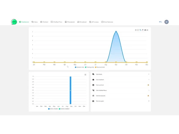This screenshot has height=134, width=179.
Task: Open the API access nav item
Action: point(94,22)
